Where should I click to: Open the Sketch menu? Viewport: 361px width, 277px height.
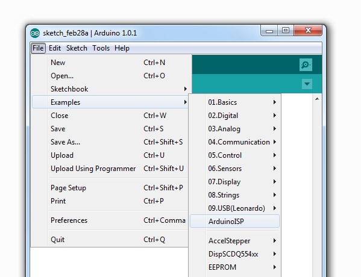tap(77, 48)
